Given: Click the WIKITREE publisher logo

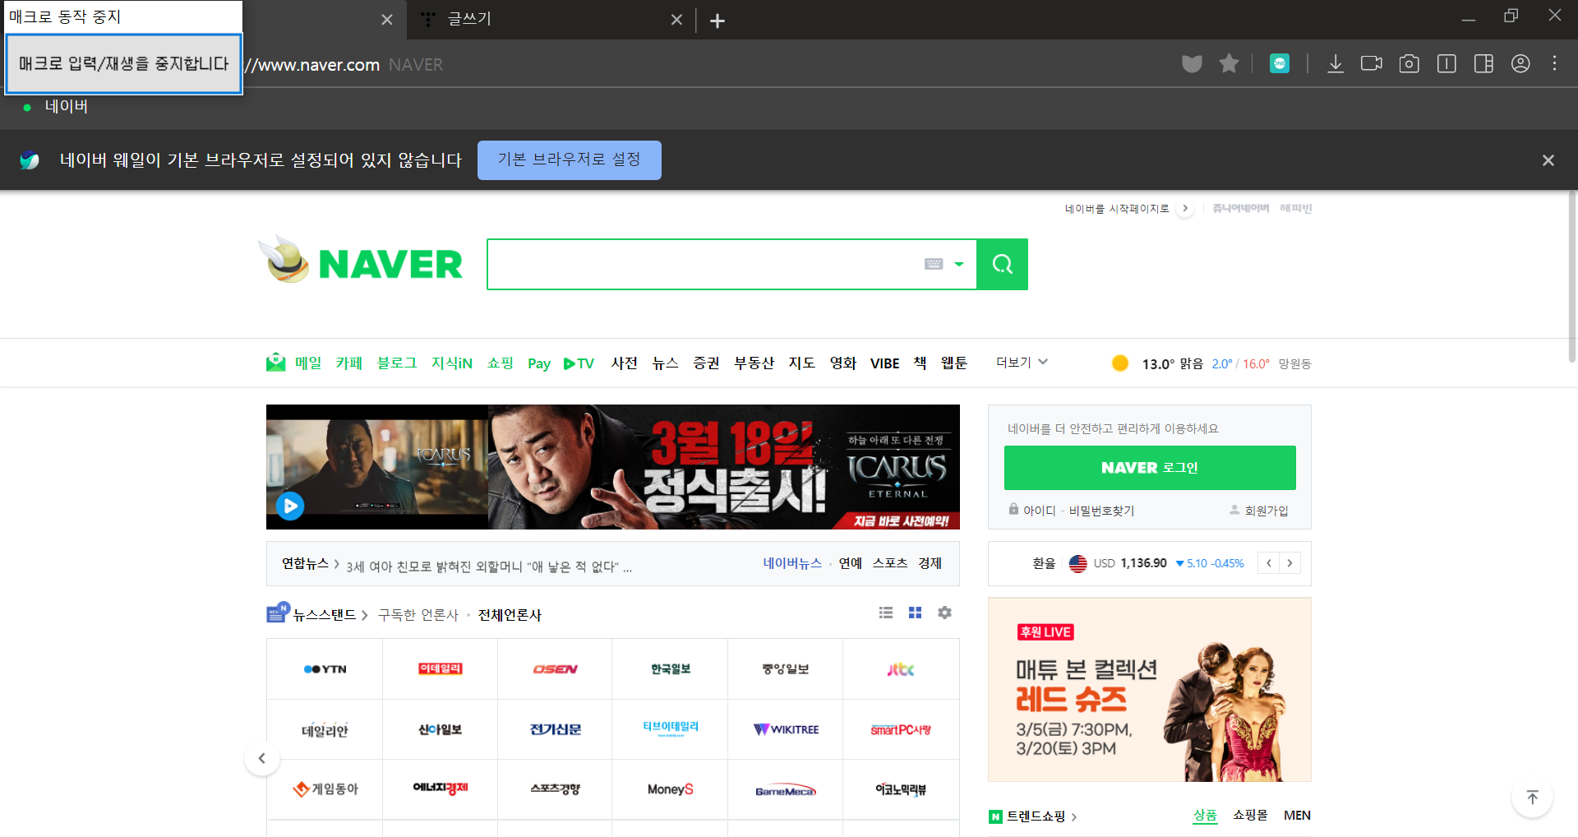Looking at the screenshot, I should click(786, 729).
